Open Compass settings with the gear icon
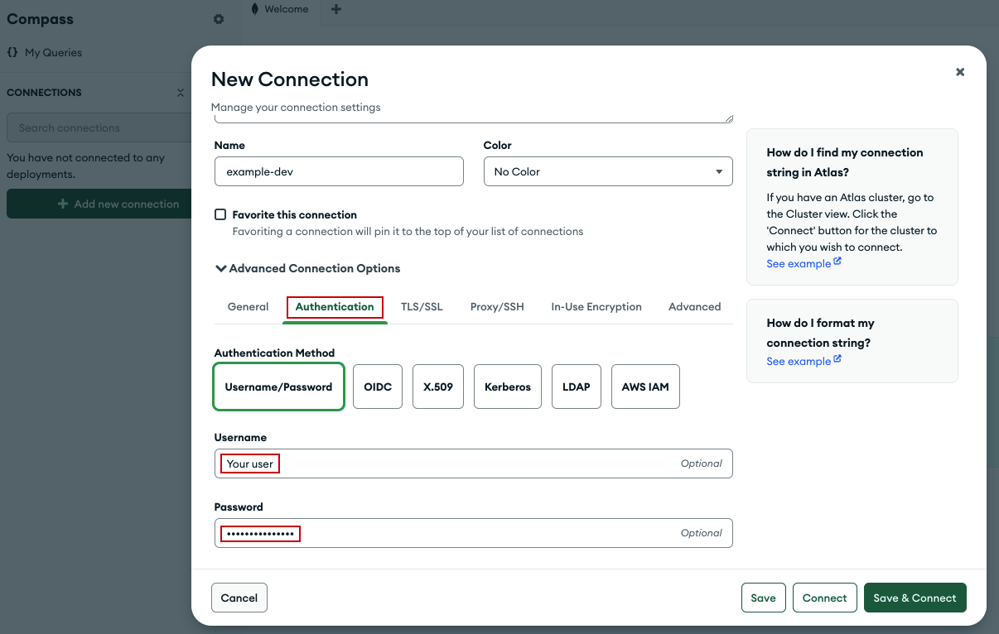This screenshot has height=634, width=999. point(219,18)
